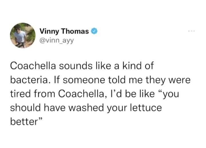Click the word "should" in the tweet
206x148 pixels.
25,108
